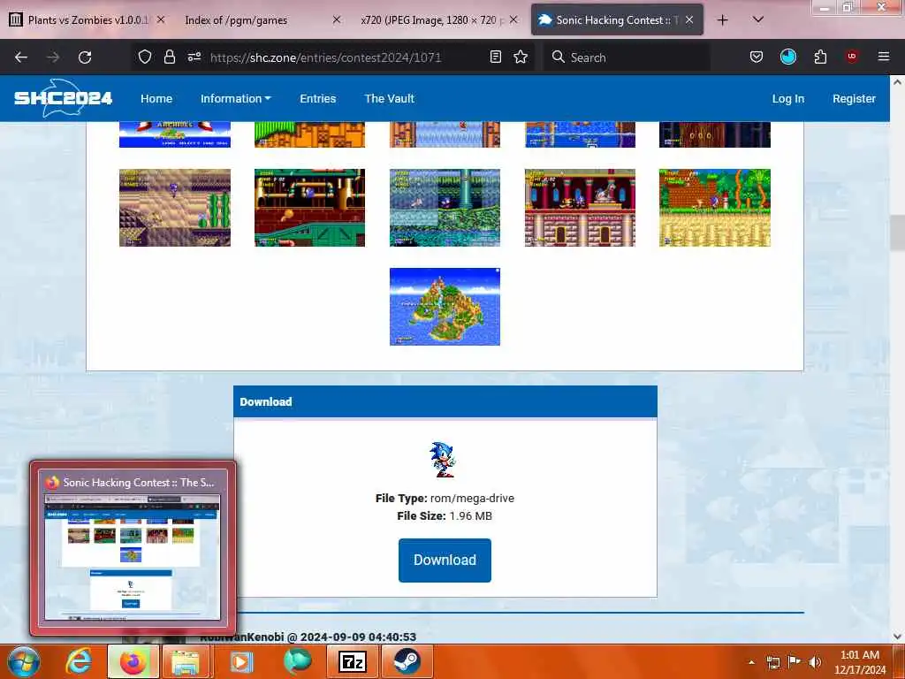Click the vertical scrollbar thumb

(x=897, y=233)
